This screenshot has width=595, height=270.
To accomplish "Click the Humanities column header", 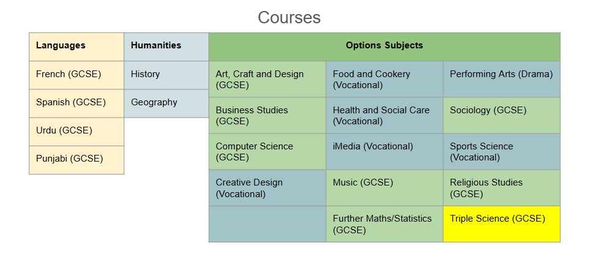I will click(x=166, y=46).
